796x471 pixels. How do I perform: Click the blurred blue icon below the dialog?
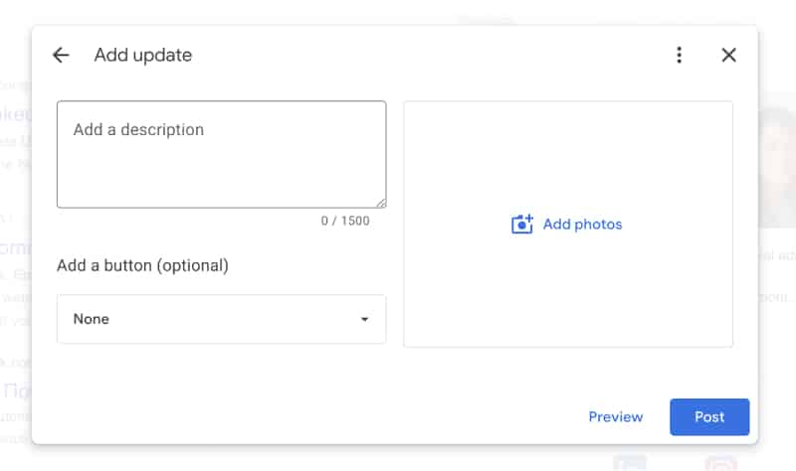click(630, 463)
